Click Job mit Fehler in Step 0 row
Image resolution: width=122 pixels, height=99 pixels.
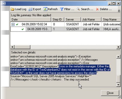(x=91, y=24)
